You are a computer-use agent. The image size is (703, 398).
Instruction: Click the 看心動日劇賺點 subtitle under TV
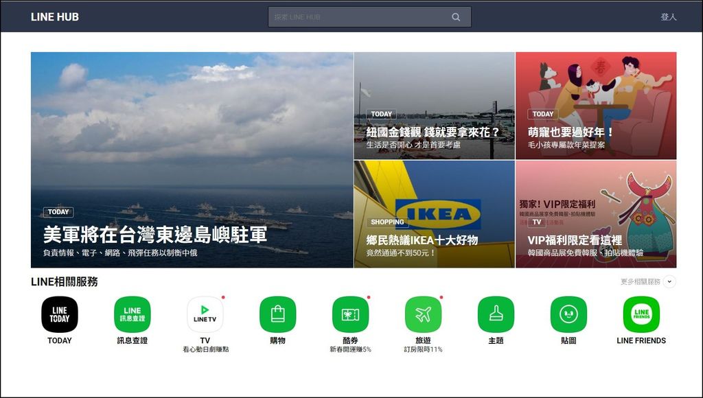(205, 349)
